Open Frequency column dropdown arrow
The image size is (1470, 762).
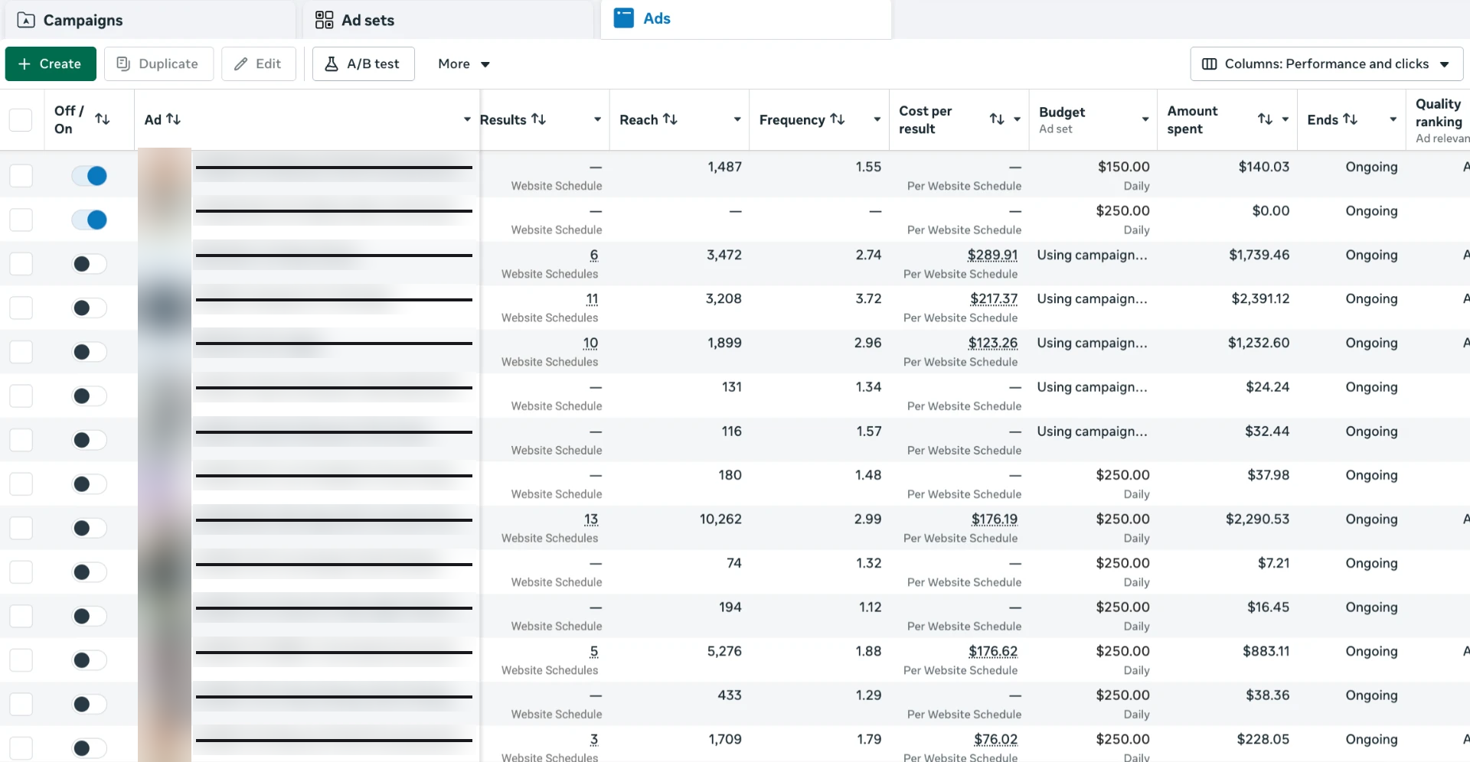tap(877, 119)
